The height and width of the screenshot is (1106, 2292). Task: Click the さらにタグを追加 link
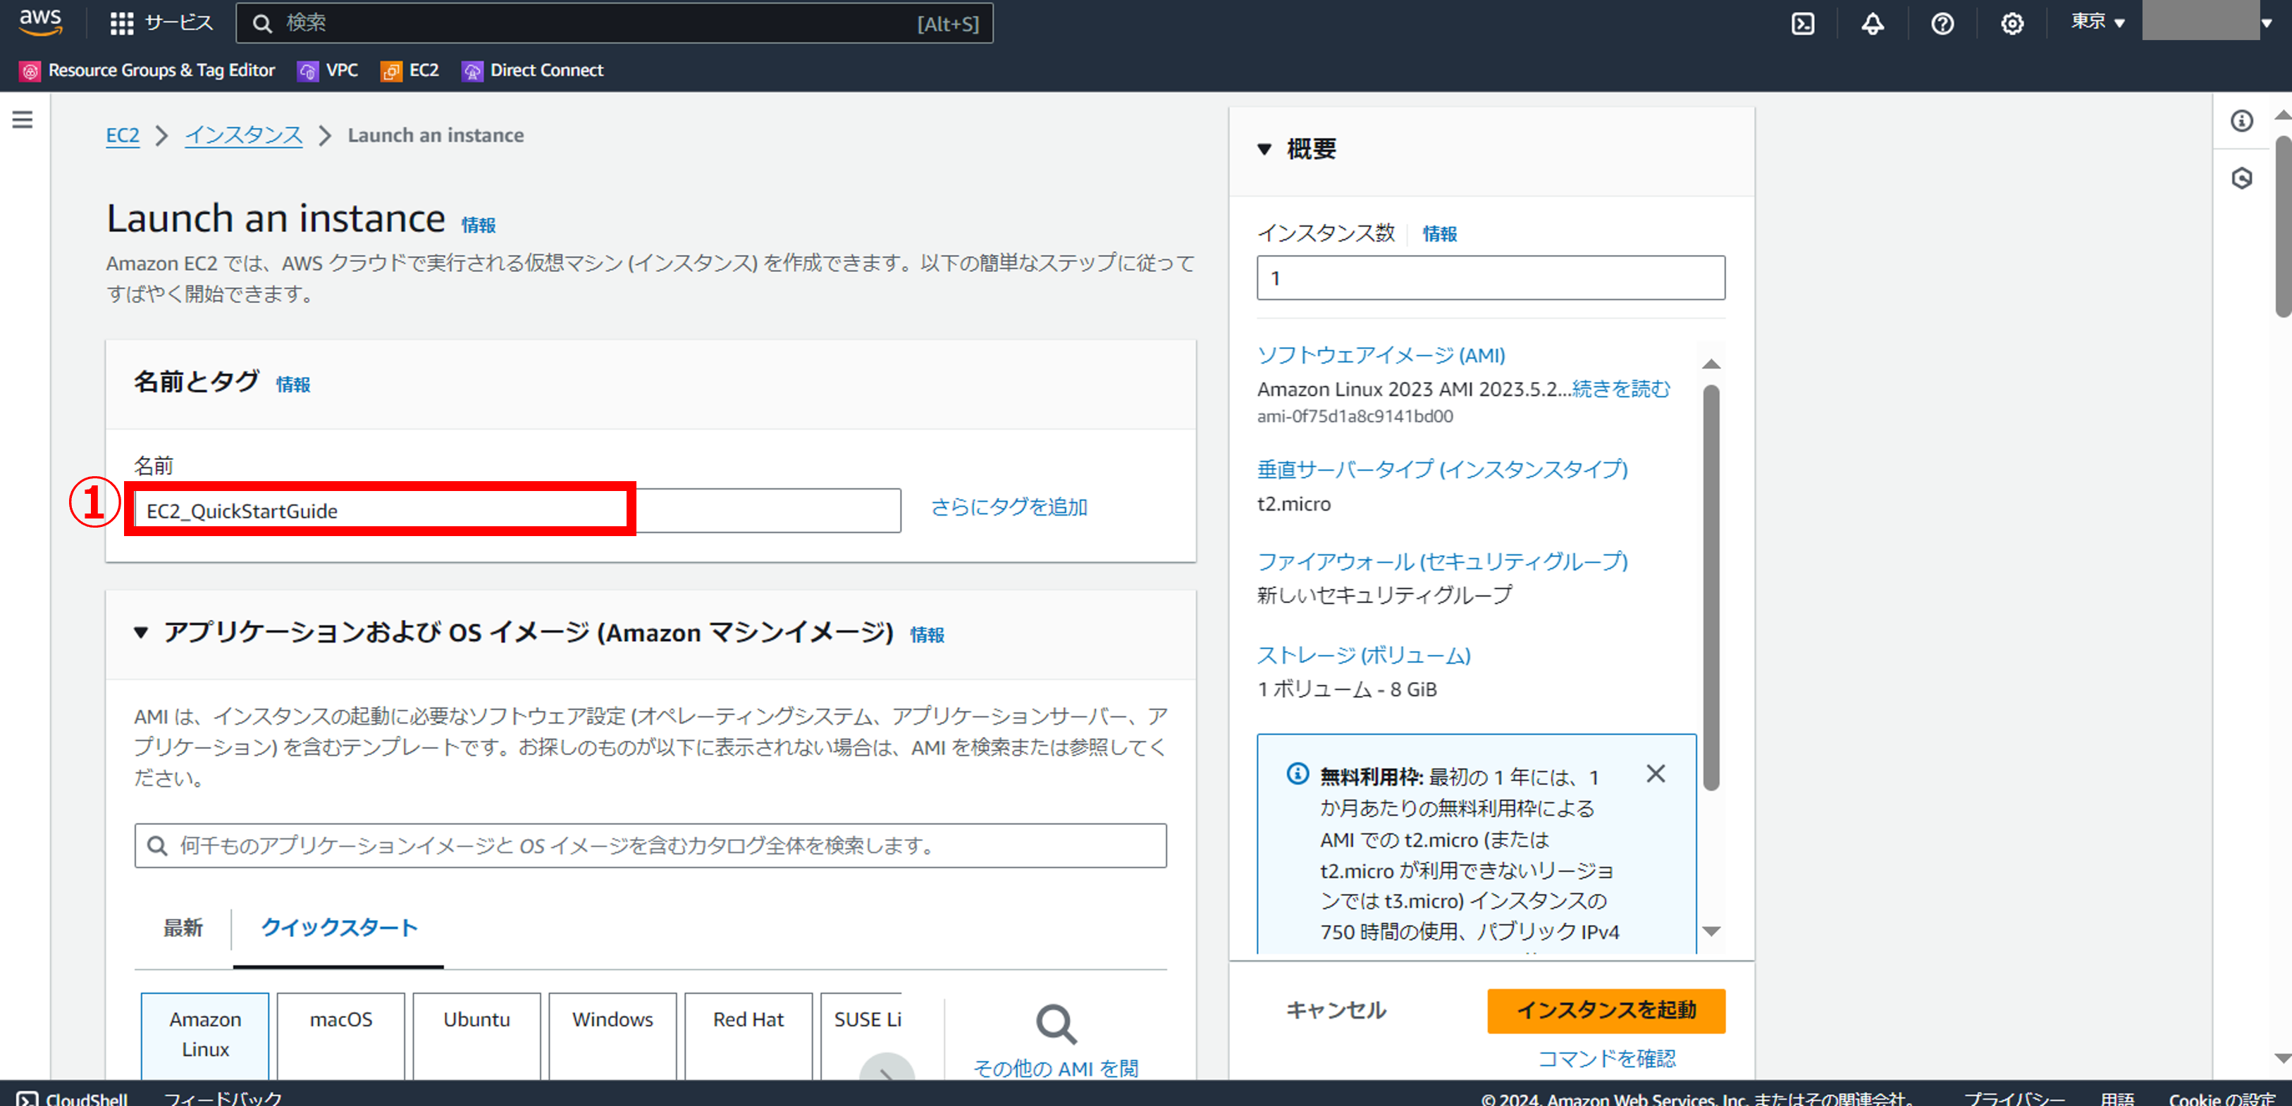(x=1009, y=507)
